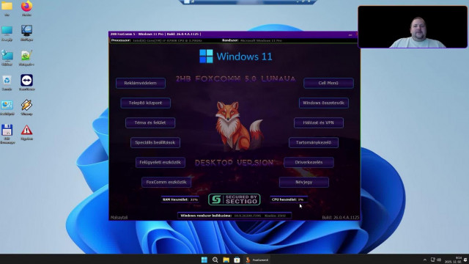Click the volume tray icon
Screen dimensions: 469x264
pyautogui.click(x=439, y=260)
